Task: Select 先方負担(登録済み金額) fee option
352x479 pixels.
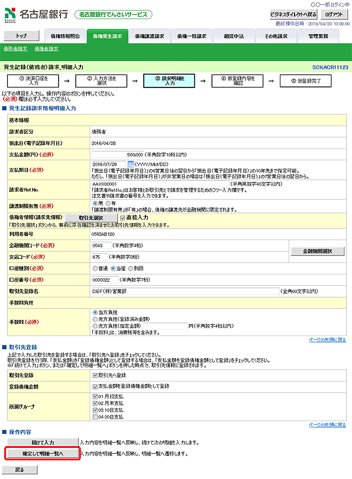Action: click(95, 319)
